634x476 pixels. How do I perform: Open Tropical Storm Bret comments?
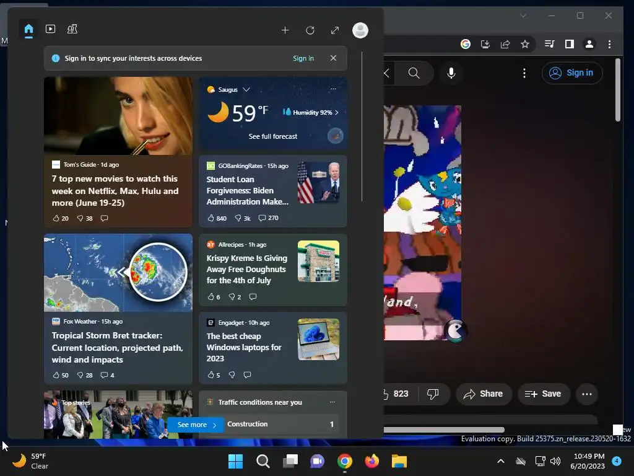pyautogui.click(x=107, y=375)
